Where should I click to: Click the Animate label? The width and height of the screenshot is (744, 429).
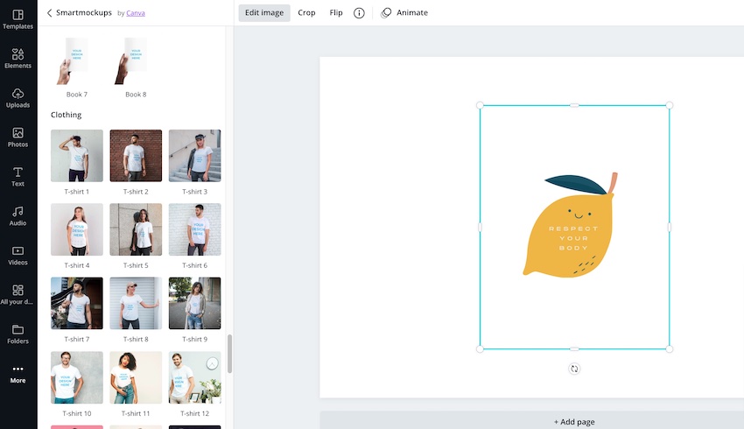[x=412, y=13]
